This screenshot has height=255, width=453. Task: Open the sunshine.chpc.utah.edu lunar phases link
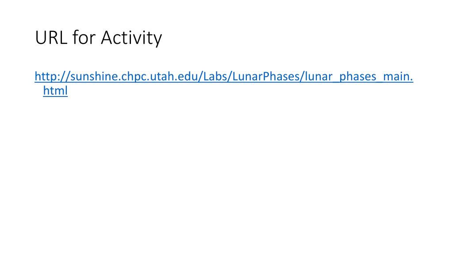click(224, 77)
